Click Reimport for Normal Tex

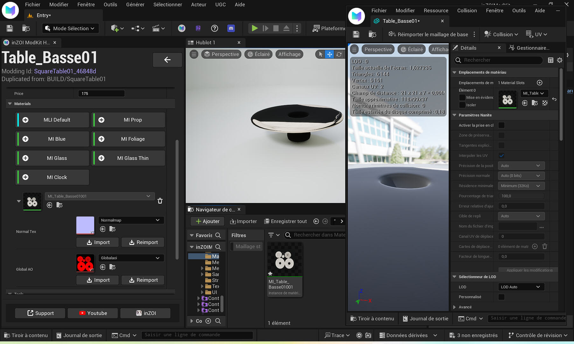[143, 242]
